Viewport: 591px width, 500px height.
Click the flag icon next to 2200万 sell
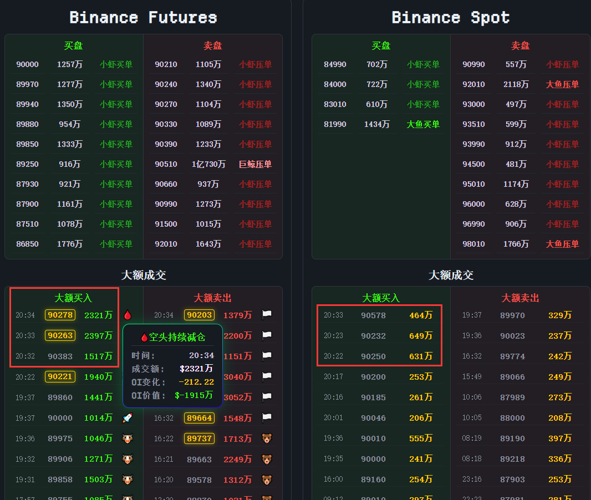click(x=267, y=335)
